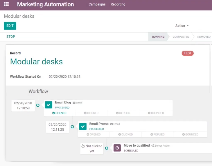
Task: Select CLICKED filter under Email Blog
Action: point(91,113)
